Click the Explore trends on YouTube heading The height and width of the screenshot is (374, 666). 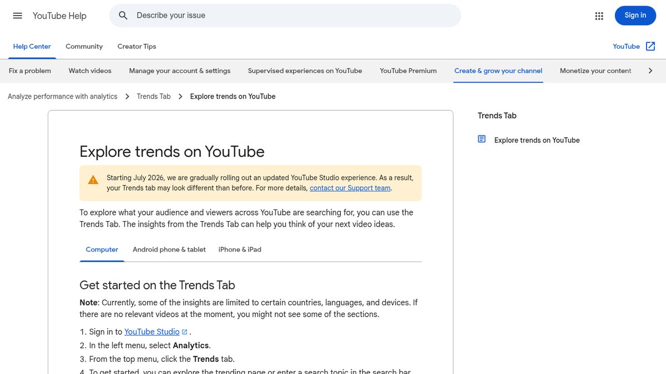click(172, 152)
